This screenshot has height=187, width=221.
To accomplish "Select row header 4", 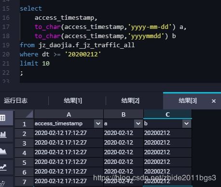I will (x=24, y=153).
